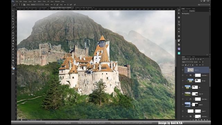Select the layer mask thumbnail of Layer 10
The width and height of the screenshot is (222, 125).
pos(195,94)
